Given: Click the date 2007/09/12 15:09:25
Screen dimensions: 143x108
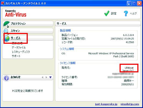Looking at the screenshot, I should (122, 39).
